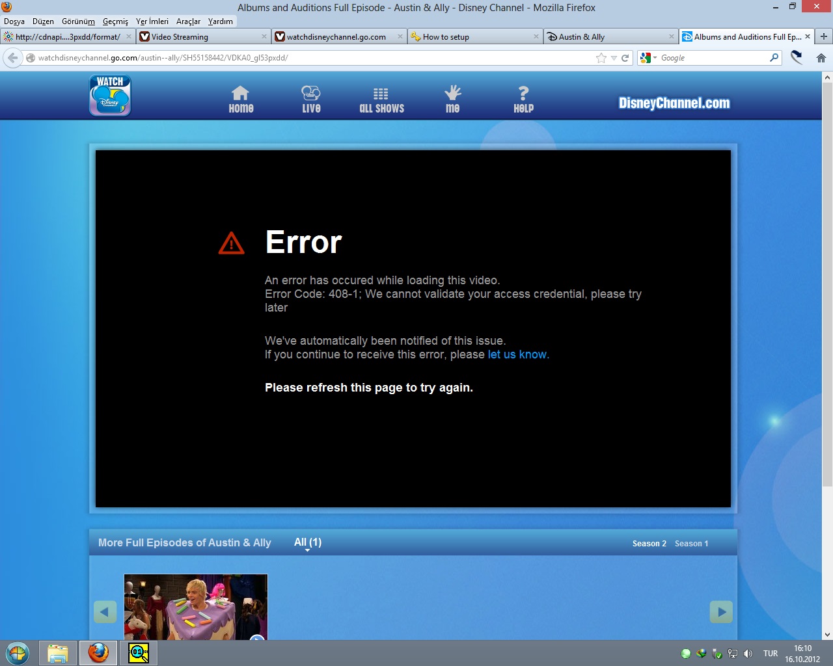Filter episodes by Season 2

[x=649, y=544]
